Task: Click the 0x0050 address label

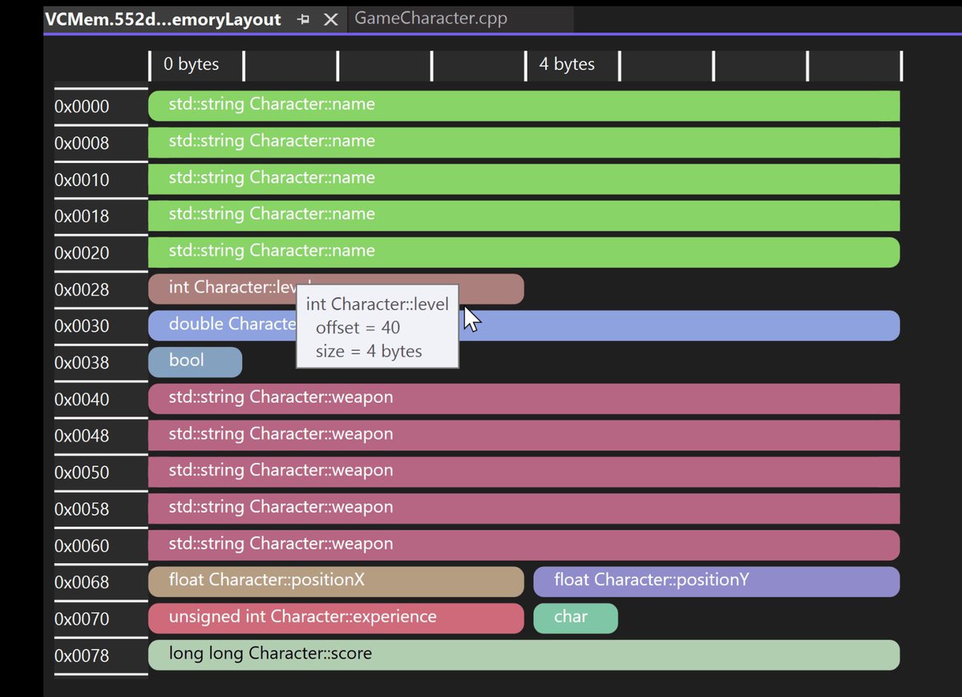Action: pyautogui.click(x=82, y=473)
